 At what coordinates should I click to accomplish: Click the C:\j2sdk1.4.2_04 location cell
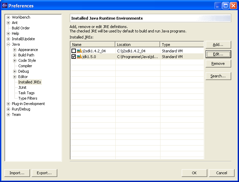click(131, 51)
